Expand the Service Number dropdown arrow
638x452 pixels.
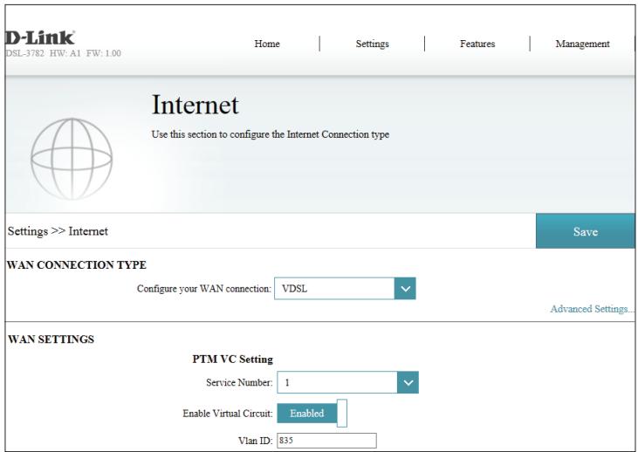click(x=408, y=382)
